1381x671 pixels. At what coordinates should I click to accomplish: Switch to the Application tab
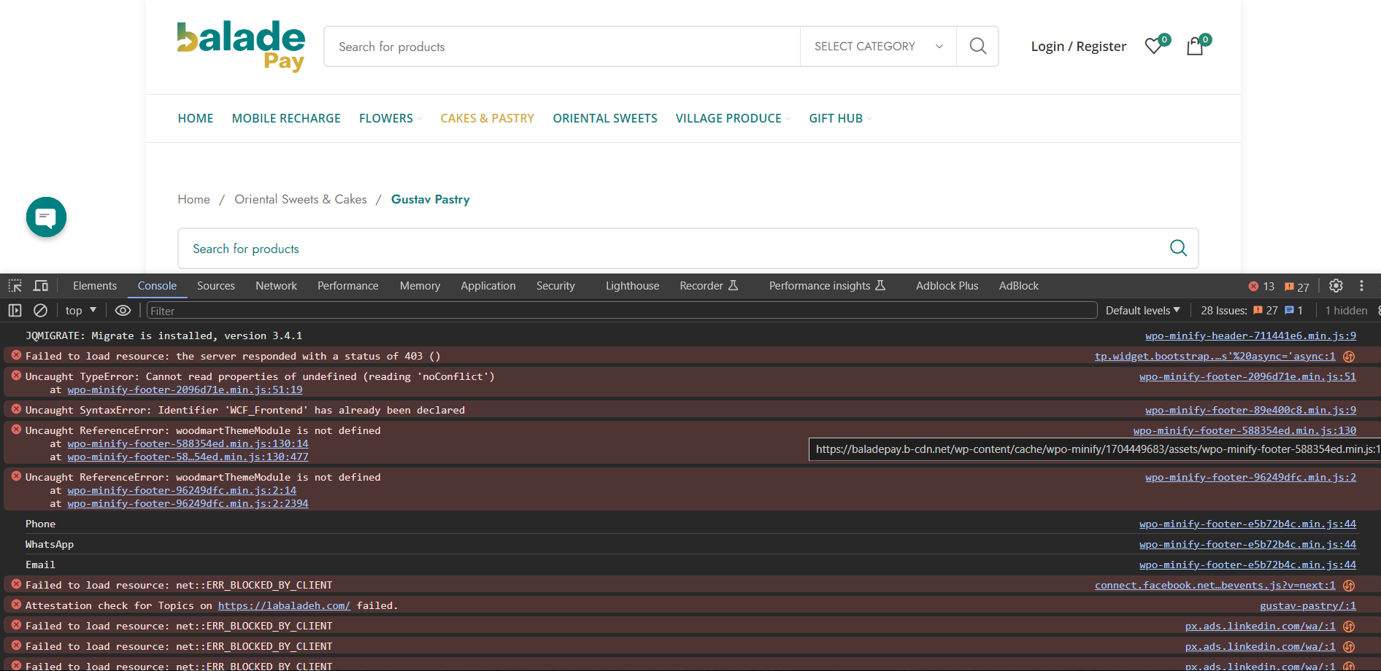(488, 286)
